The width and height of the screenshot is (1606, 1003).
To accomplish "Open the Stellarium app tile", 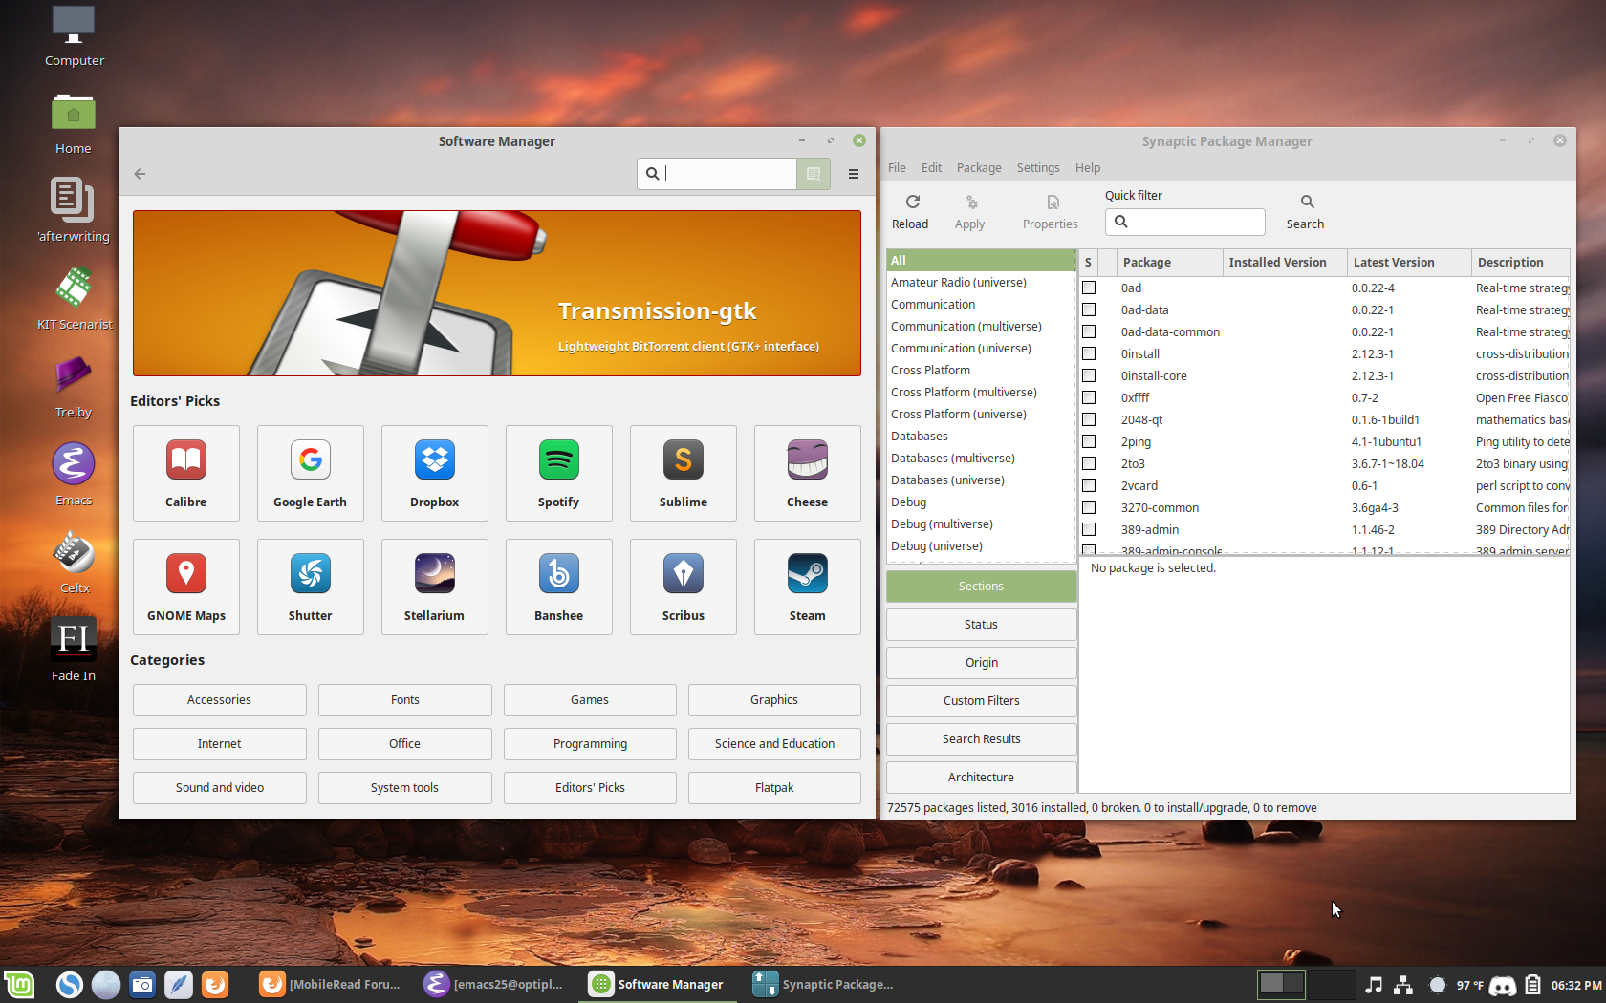I will pyautogui.click(x=435, y=587).
